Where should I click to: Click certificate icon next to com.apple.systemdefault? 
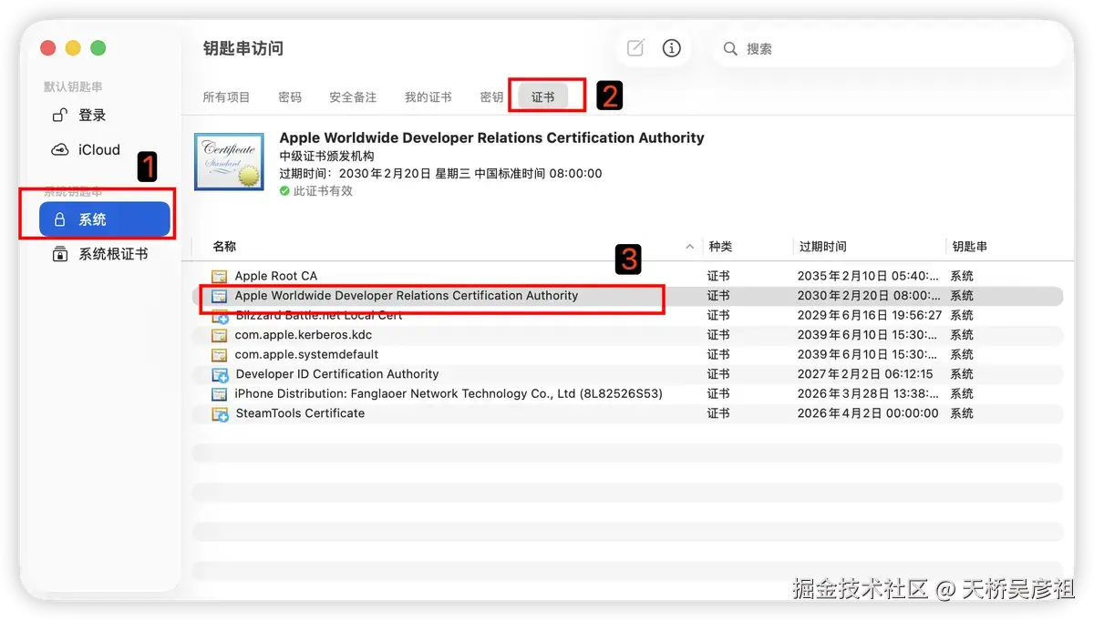click(219, 354)
